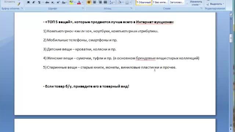Click the line Если товар б/у
235x132 pixels.
click(x=86, y=87)
